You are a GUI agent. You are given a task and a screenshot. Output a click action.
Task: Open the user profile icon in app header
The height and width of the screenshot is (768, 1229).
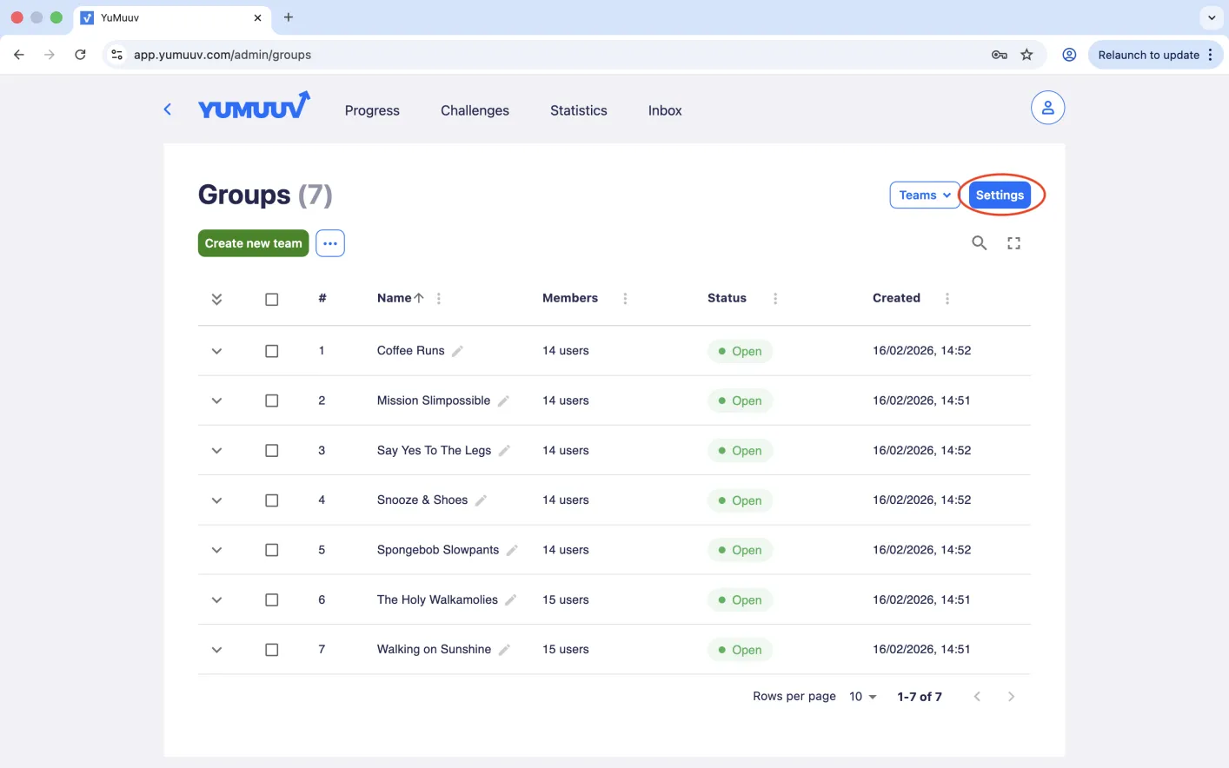1047,108
